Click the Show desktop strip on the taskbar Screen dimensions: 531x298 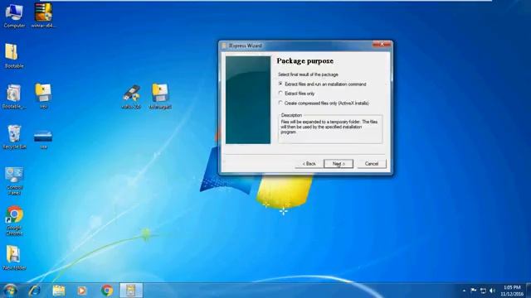[529, 291]
